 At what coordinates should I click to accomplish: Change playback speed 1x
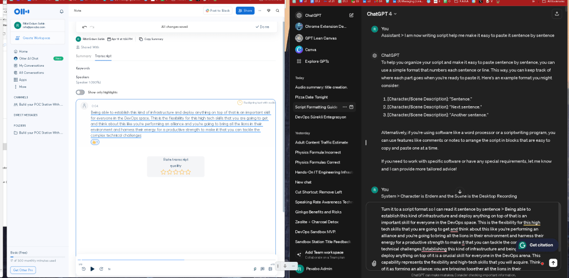pyautogui.click(x=110, y=269)
